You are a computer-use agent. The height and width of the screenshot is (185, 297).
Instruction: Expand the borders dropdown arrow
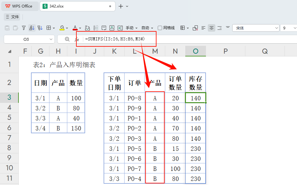pyautogui.click(x=54, y=28)
